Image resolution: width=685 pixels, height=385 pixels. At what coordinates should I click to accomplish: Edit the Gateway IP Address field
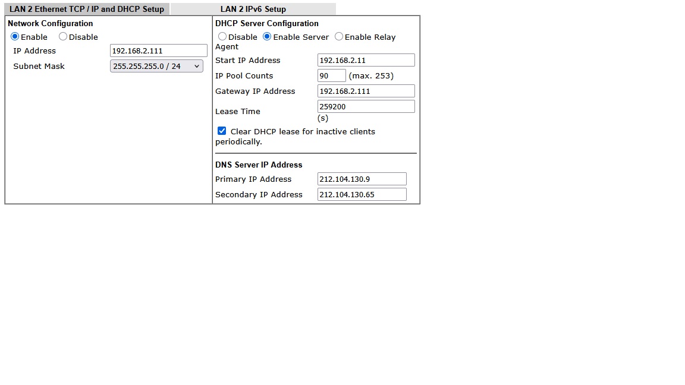[x=366, y=91]
